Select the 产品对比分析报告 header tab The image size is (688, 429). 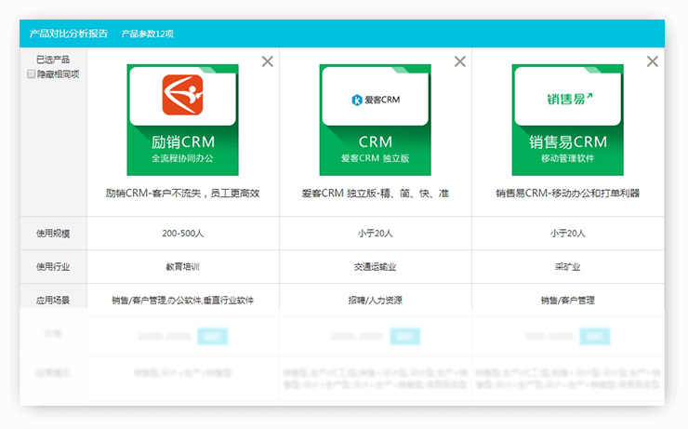[x=65, y=34]
